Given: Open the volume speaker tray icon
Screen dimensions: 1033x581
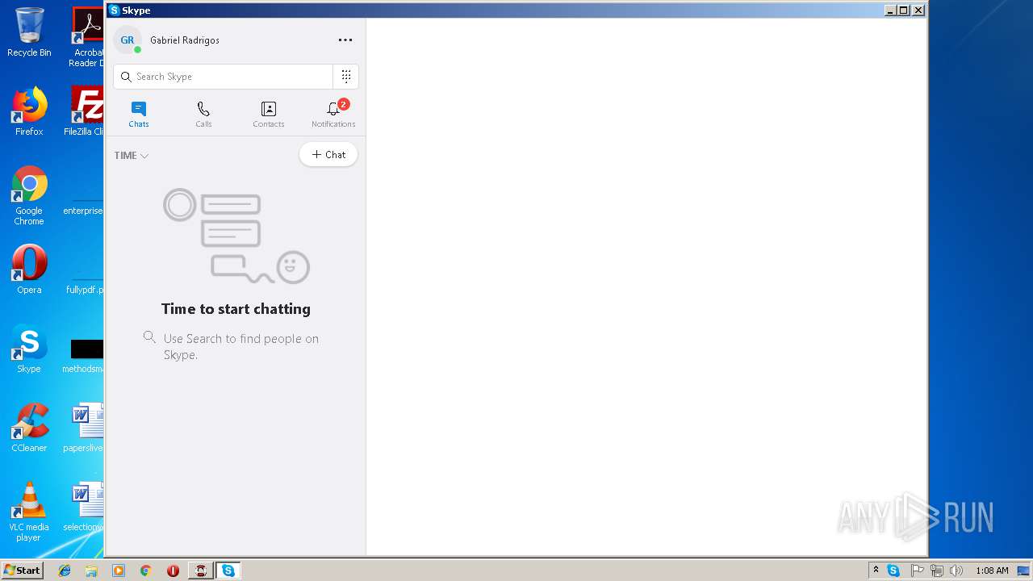Looking at the screenshot, I should pos(956,571).
